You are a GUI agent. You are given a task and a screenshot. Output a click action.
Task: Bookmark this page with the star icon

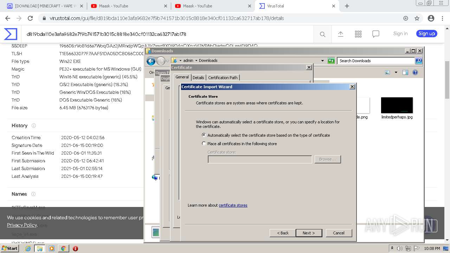[417, 18]
